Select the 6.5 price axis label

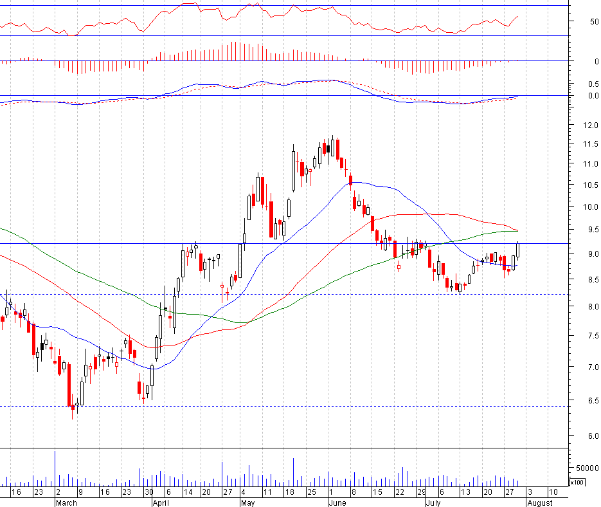[593, 401]
